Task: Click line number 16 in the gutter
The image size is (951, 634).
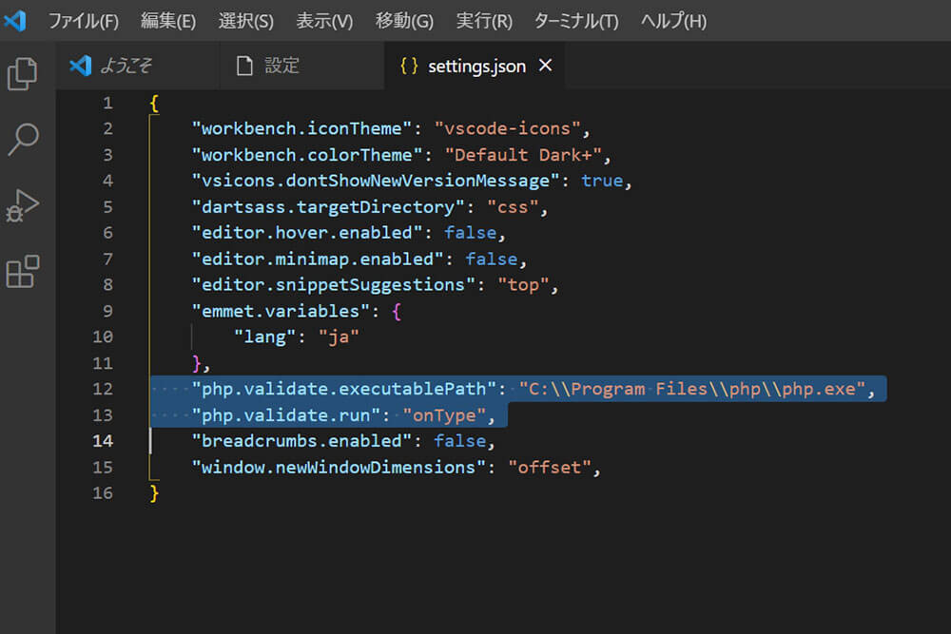Action: point(103,492)
